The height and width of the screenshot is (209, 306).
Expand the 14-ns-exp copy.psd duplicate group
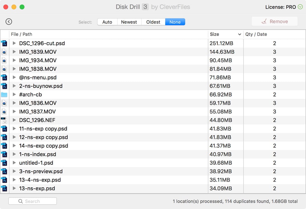coord(14,146)
